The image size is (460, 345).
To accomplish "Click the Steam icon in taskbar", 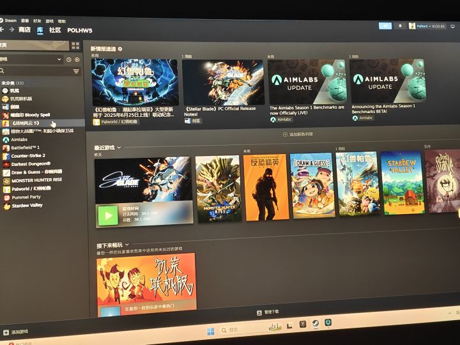I will pyautogui.click(x=316, y=324).
